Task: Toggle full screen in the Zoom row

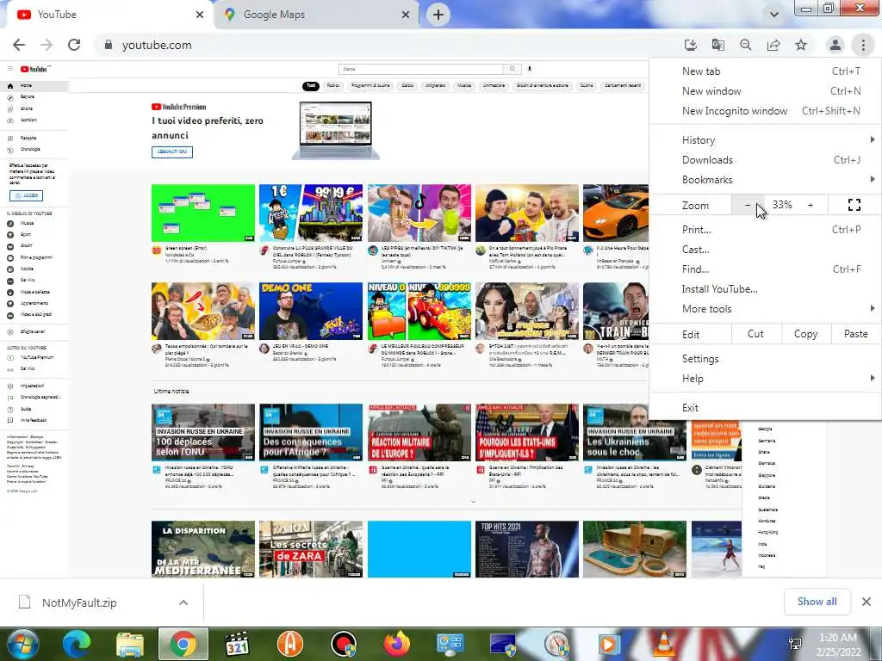Action: pyautogui.click(x=854, y=205)
